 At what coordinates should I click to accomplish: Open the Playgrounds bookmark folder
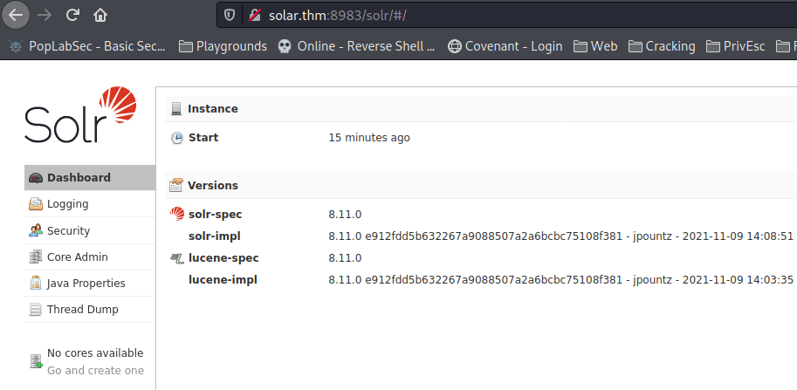point(223,46)
